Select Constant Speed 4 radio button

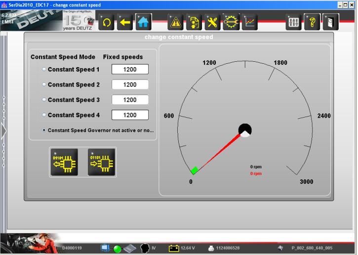[x=44, y=115]
